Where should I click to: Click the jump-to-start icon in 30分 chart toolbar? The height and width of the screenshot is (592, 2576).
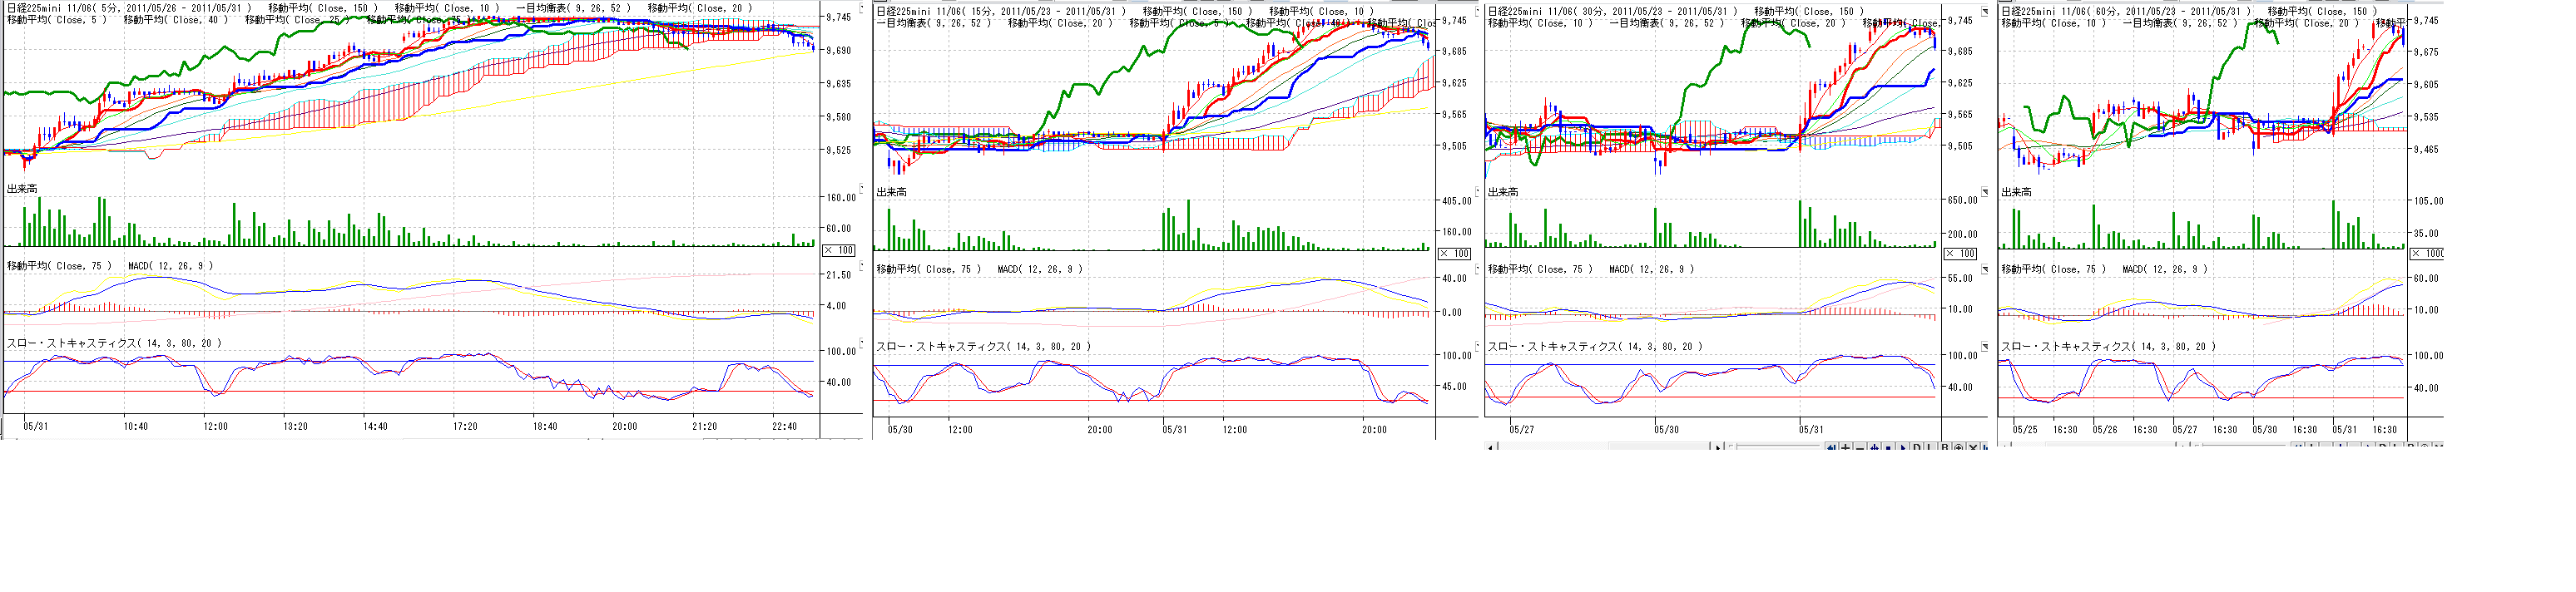point(1832,447)
